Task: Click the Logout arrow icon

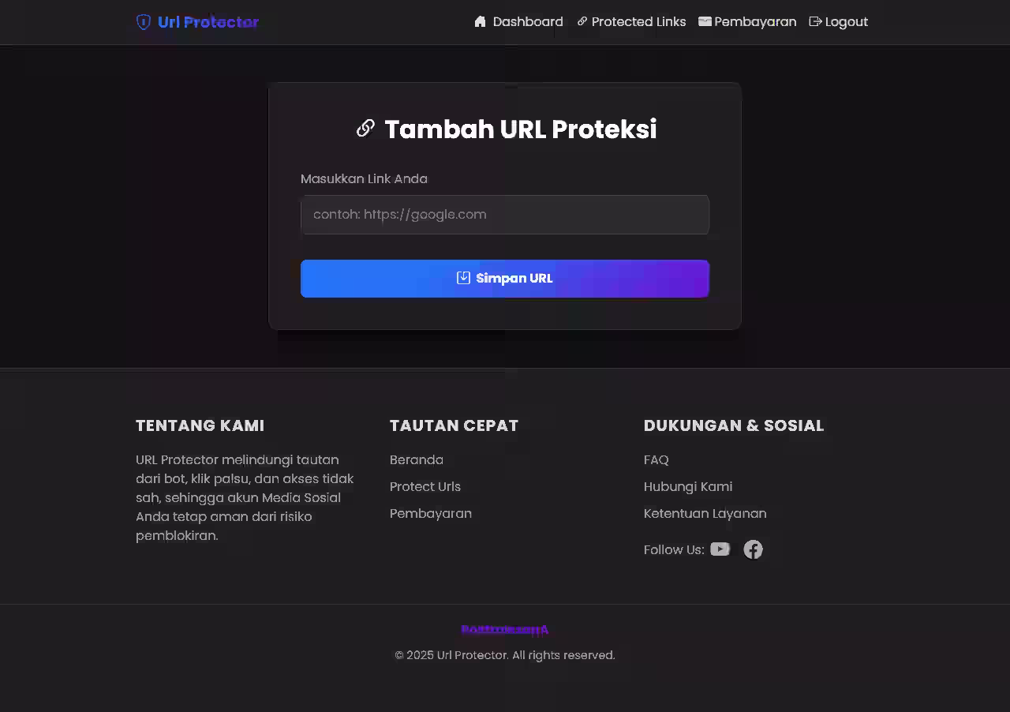Action: tap(815, 21)
